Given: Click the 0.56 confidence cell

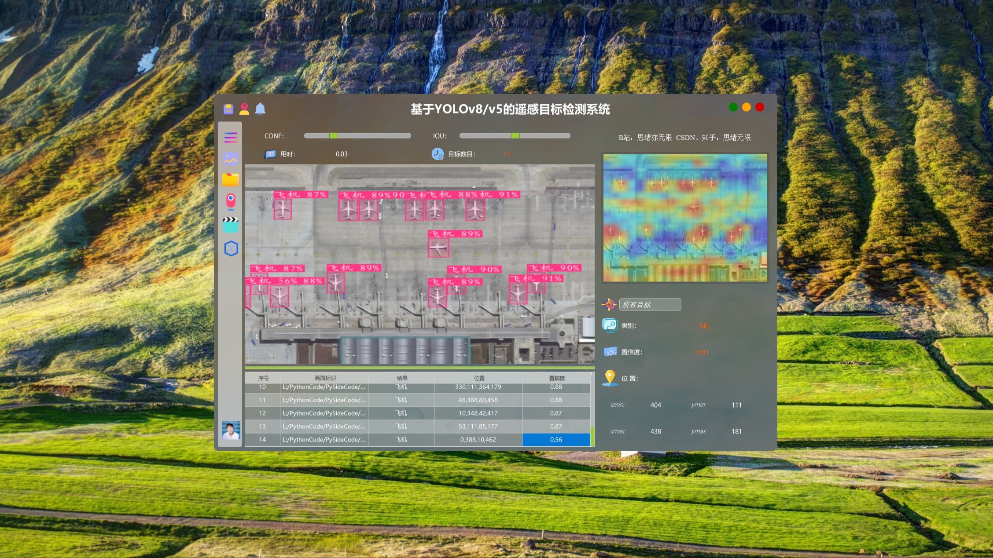Looking at the screenshot, I should (x=556, y=440).
